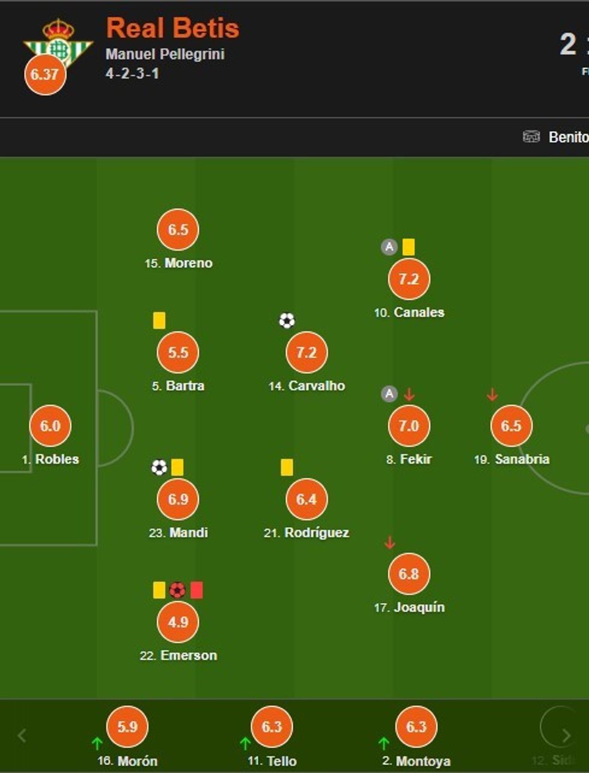Image resolution: width=589 pixels, height=773 pixels.
Task: Click the stadium icon beside Benito
Action: point(531,137)
